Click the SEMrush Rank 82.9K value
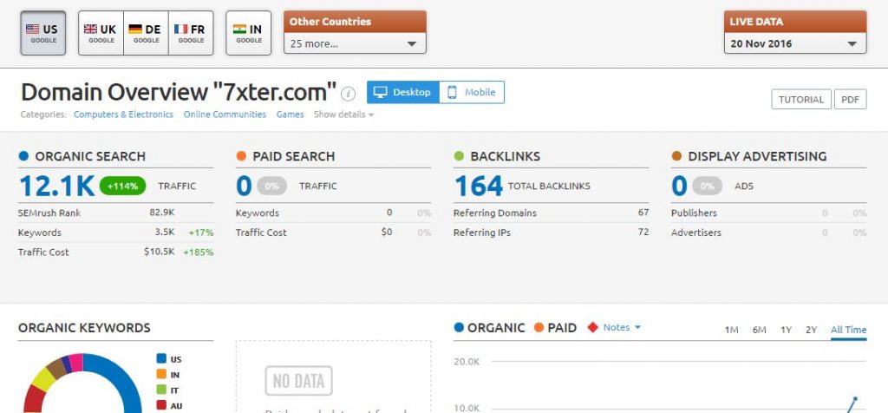Image resolution: width=888 pixels, height=413 pixels. [162, 213]
